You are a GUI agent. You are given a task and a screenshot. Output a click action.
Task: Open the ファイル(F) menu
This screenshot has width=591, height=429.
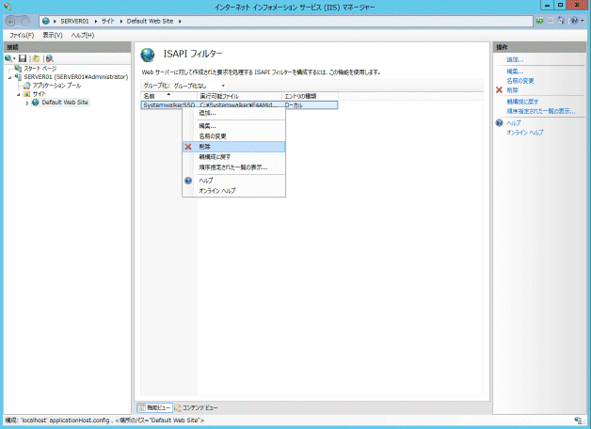tap(22, 35)
